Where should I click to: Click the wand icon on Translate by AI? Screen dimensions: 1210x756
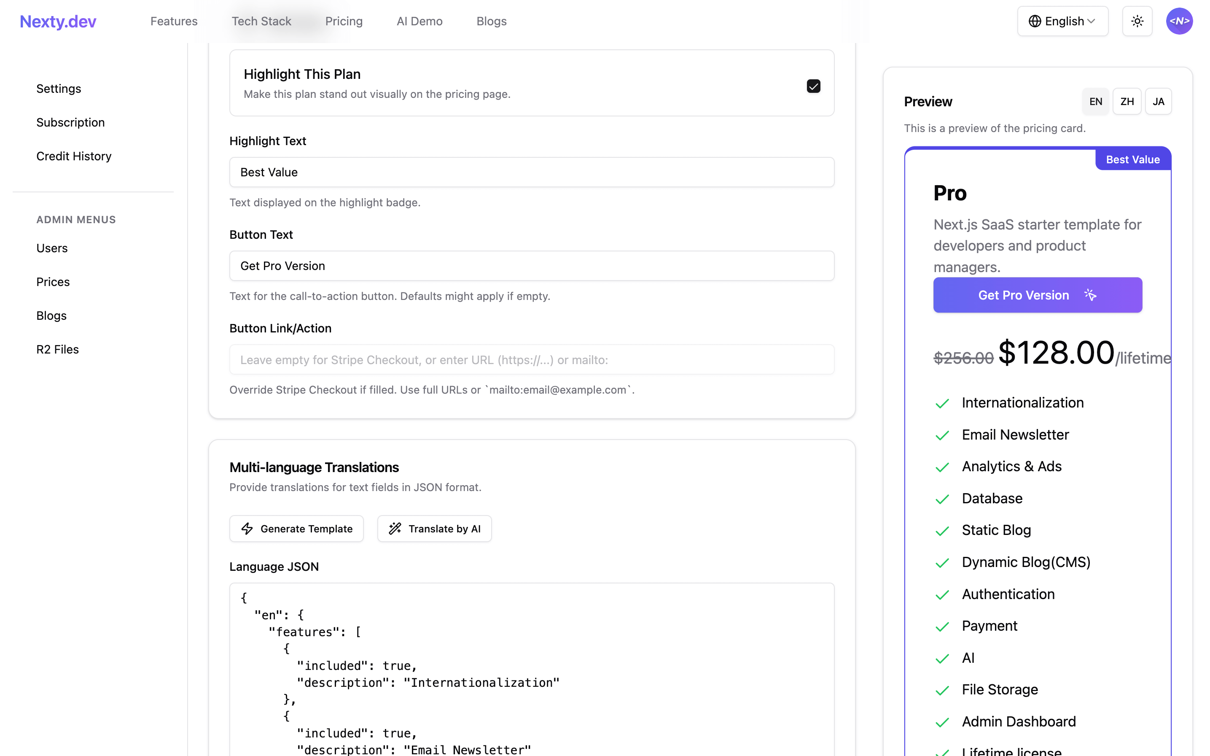coord(395,529)
